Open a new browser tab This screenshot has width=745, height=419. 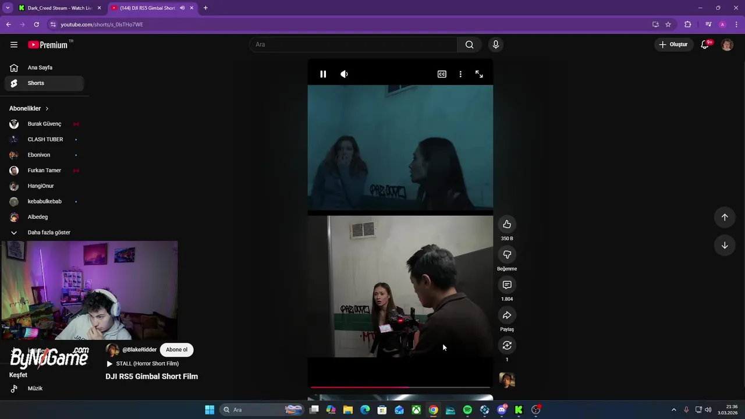point(205,8)
